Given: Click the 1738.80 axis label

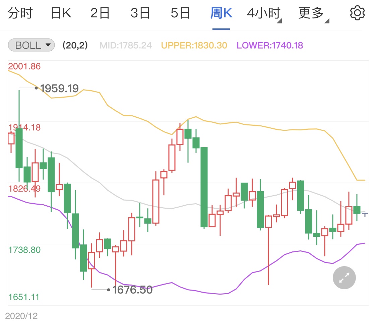Looking at the screenshot, I should coord(24,250).
